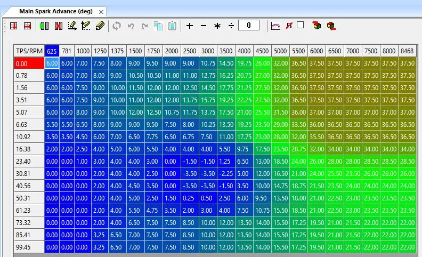Click the plus add operation button
422x257 pixels.
pyautogui.click(x=190, y=25)
